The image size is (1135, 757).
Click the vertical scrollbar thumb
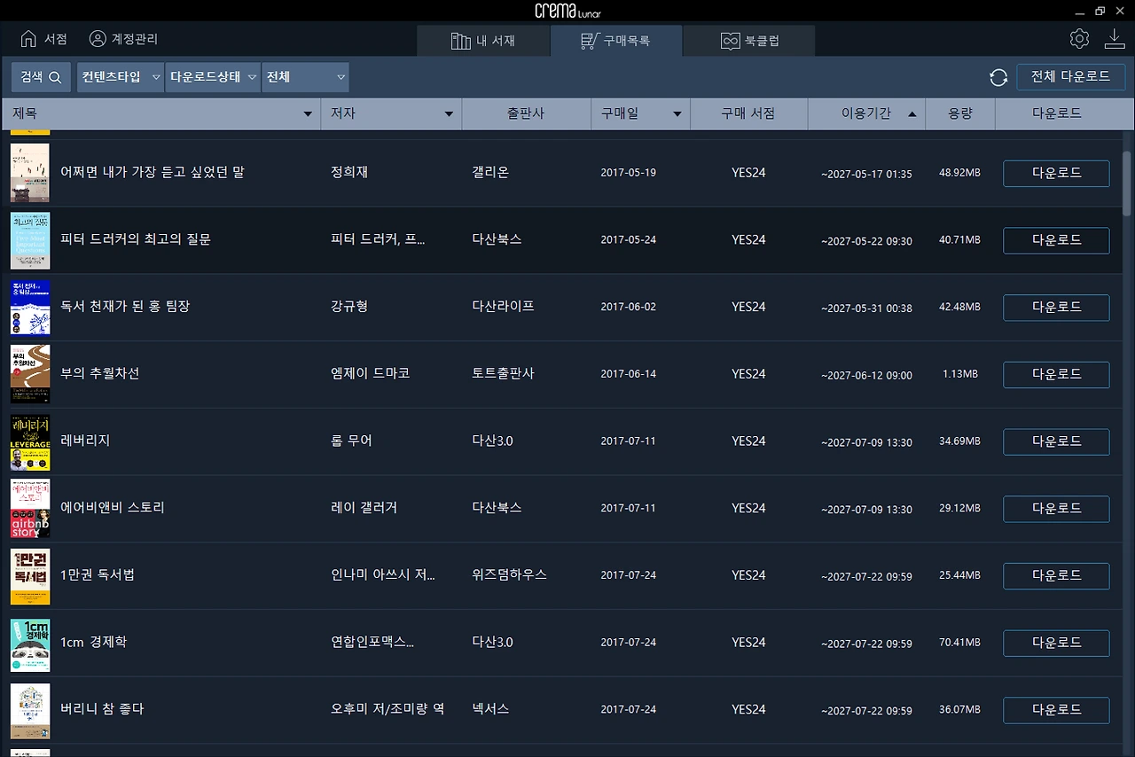[1128, 183]
